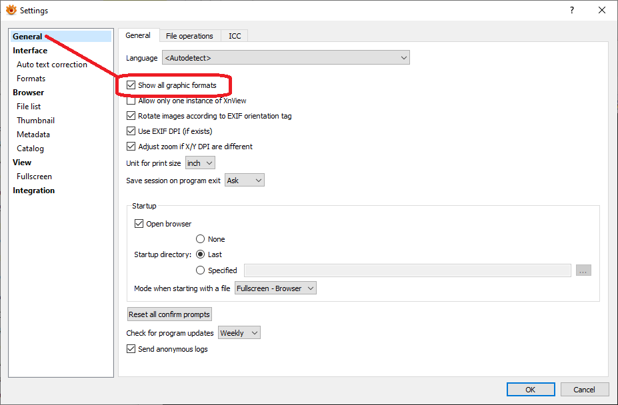Image resolution: width=618 pixels, height=405 pixels.
Task: Select Last startup directory option
Action: pyautogui.click(x=200, y=254)
